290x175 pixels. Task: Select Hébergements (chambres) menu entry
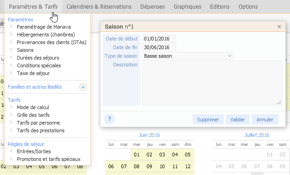coord(46,35)
